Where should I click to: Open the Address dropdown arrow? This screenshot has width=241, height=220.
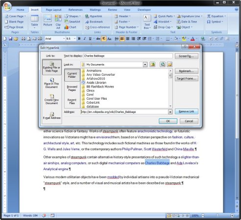[170, 112]
